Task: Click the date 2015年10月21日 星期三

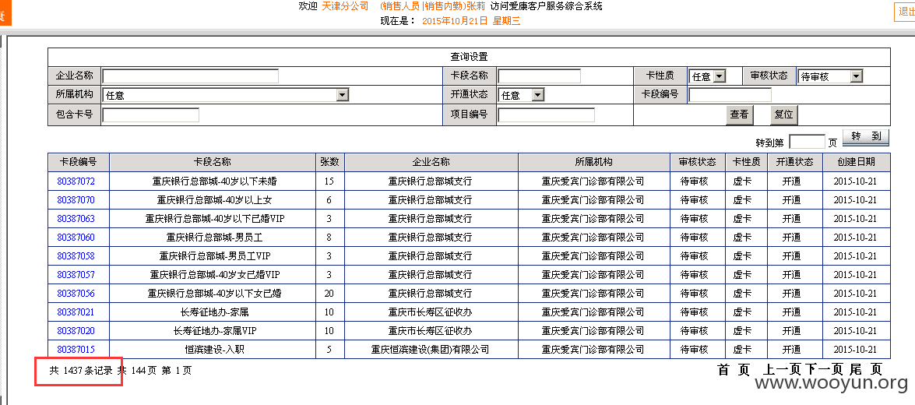Action: 471,21
